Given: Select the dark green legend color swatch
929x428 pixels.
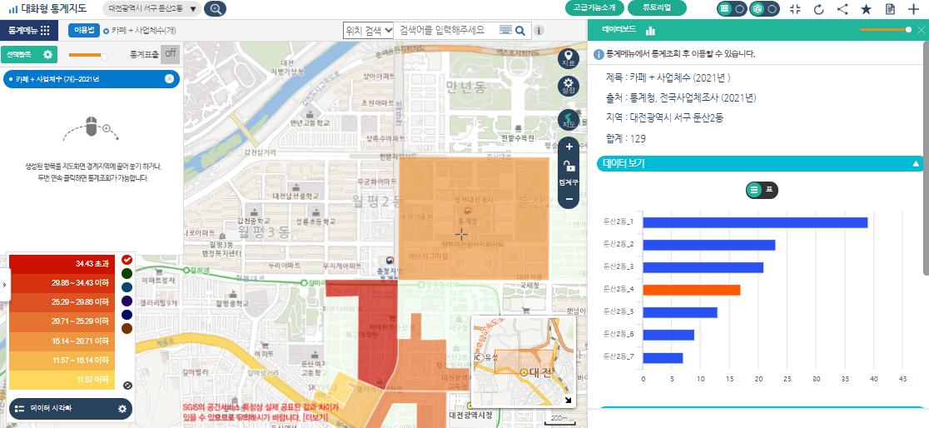Looking at the screenshot, I should pyautogui.click(x=126, y=272).
